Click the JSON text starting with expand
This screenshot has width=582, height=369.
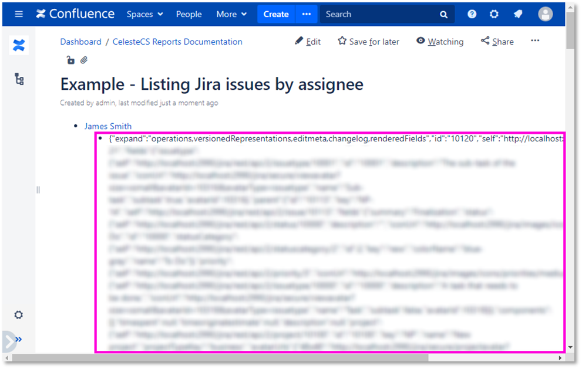click(336, 138)
